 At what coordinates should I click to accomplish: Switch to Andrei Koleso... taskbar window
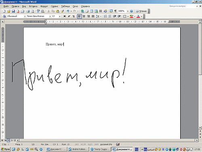pos(78,149)
